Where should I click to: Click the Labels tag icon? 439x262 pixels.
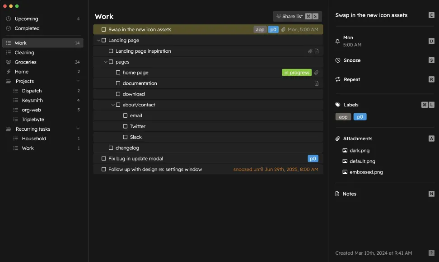point(337,105)
